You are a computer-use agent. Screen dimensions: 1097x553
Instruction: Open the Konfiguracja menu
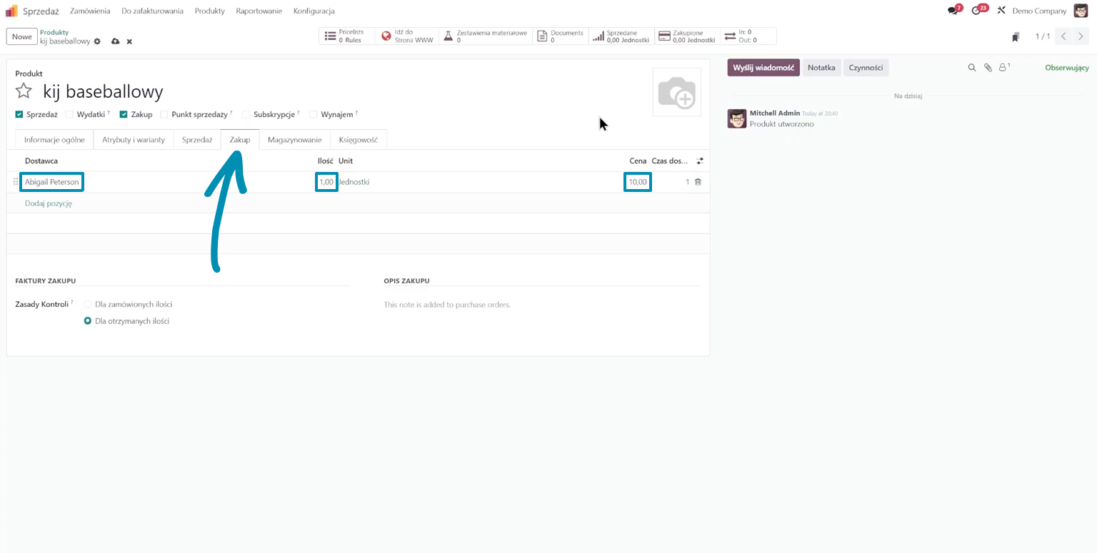tap(314, 11)
